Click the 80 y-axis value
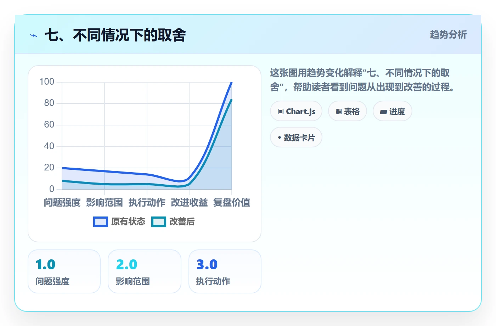The image size is (496, 326). (x=49, y=103)
